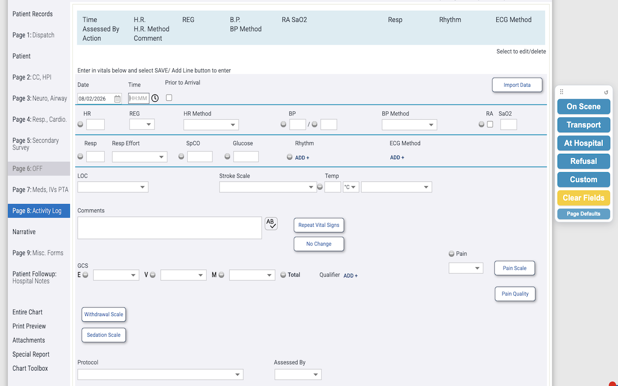
Task: Open Page 7: Meds, IVs PTA
Action: coord(41,190)
